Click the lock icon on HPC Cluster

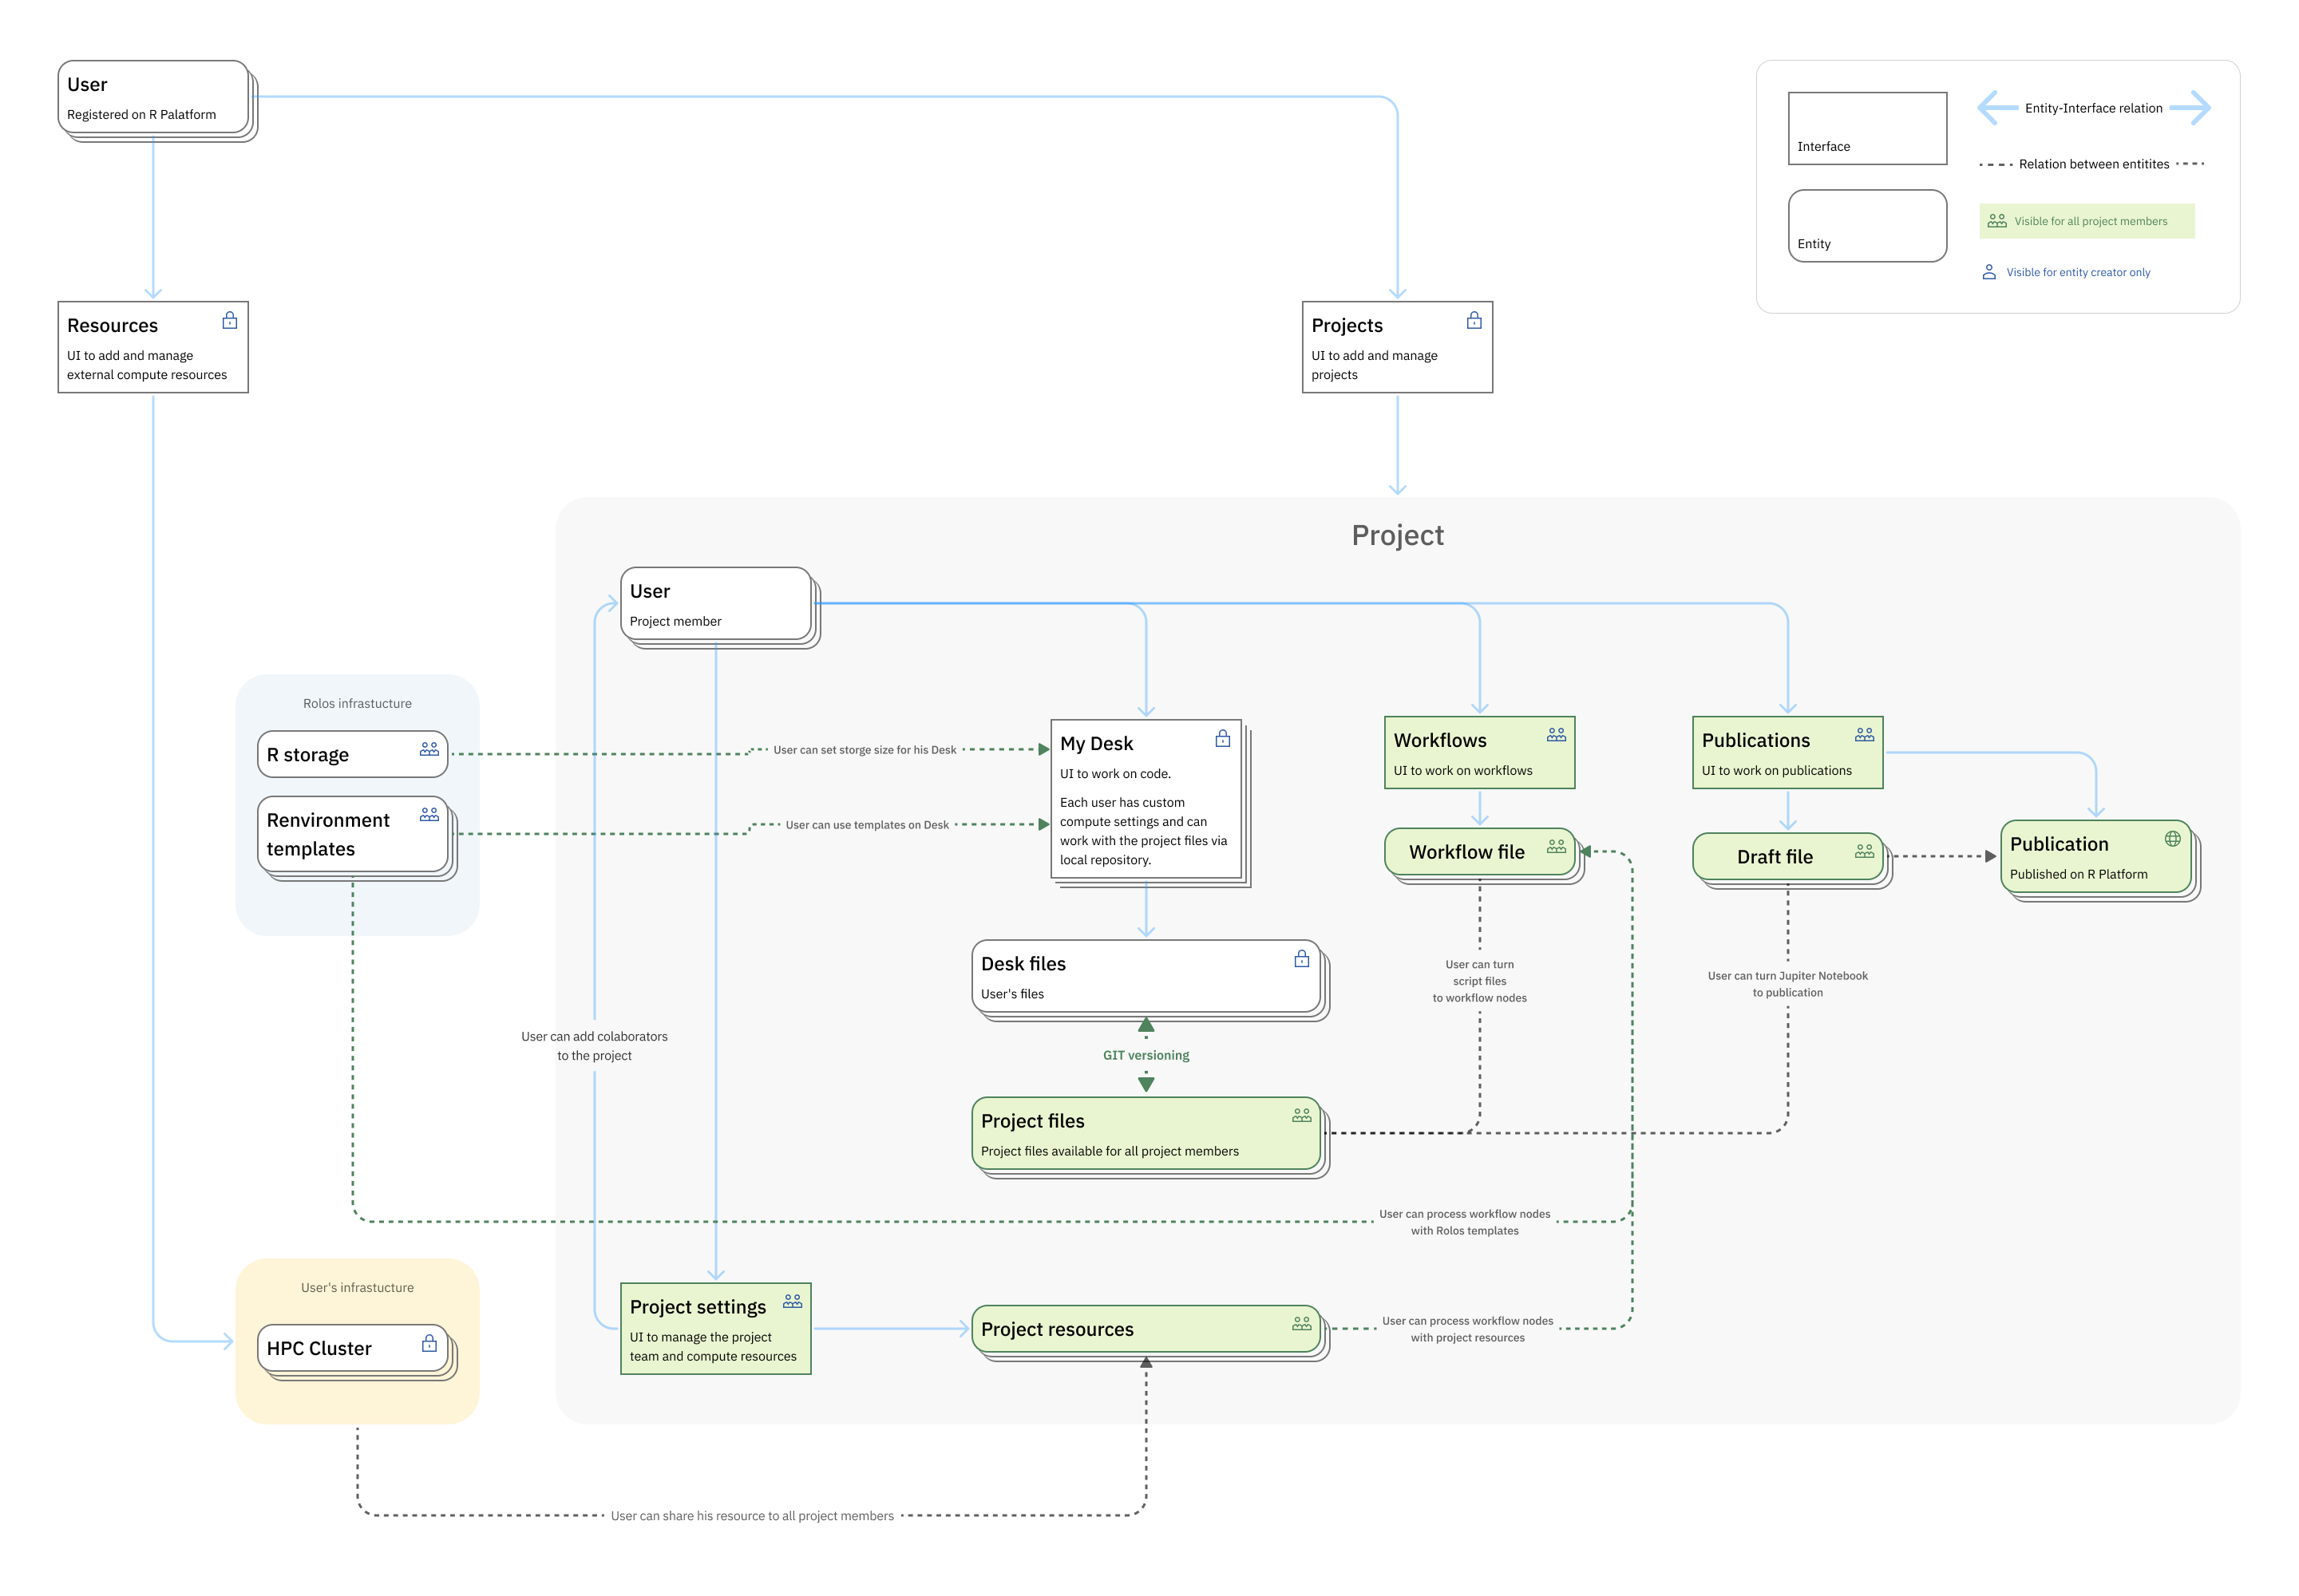tap(429, 1342)
